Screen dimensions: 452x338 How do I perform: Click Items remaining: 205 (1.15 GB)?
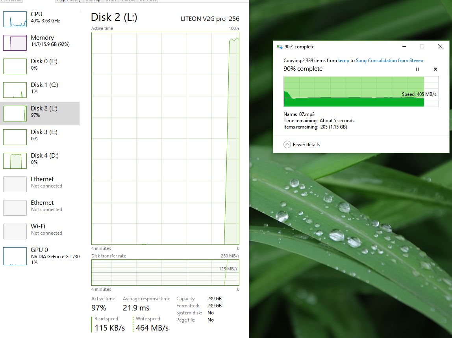[x=315, y=127]
